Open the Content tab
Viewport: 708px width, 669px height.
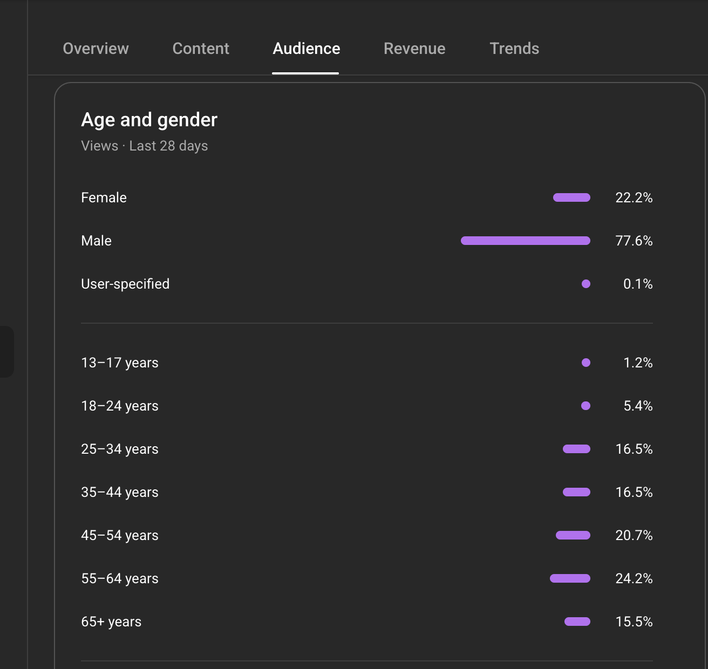201,49
